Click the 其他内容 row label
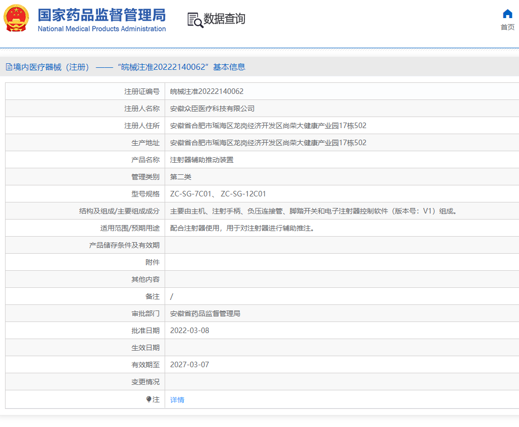 (146, 280)
